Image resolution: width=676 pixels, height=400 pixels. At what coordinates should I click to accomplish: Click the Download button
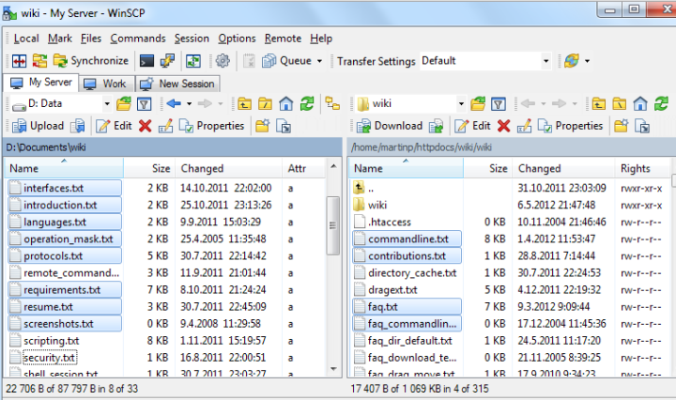click(390, 126)
